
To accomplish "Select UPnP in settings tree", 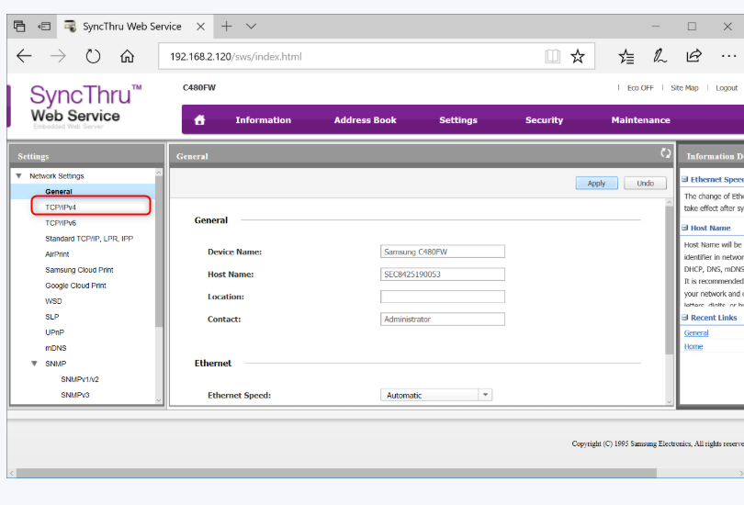I will [54, 332].
